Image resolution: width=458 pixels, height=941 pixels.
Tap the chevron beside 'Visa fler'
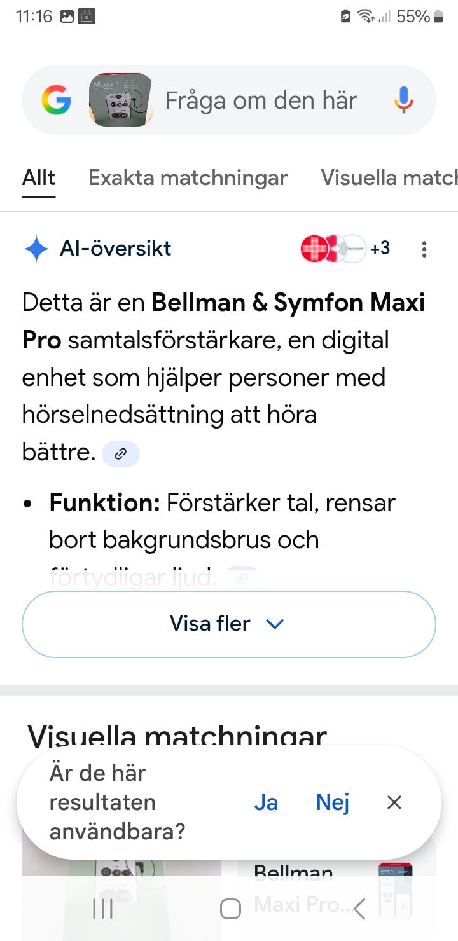[x=274, y=624]
